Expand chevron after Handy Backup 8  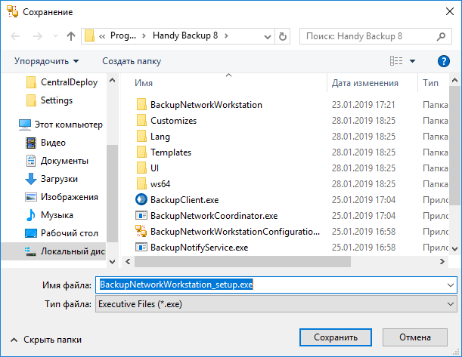tap(226, 36)
